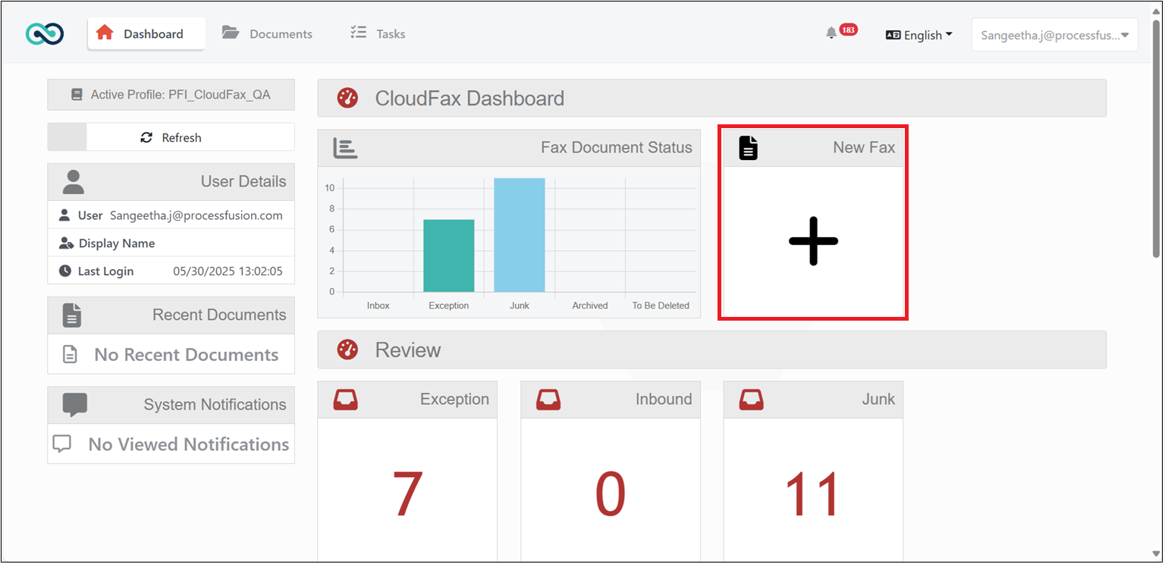The height and width of the screenshot is (564, 1165).
Task: Open the English language dropdown
Action: coord(919,35)
